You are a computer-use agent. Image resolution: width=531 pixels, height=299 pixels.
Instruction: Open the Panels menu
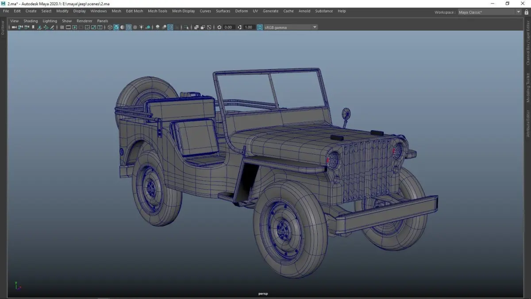(x=103, y=21)
